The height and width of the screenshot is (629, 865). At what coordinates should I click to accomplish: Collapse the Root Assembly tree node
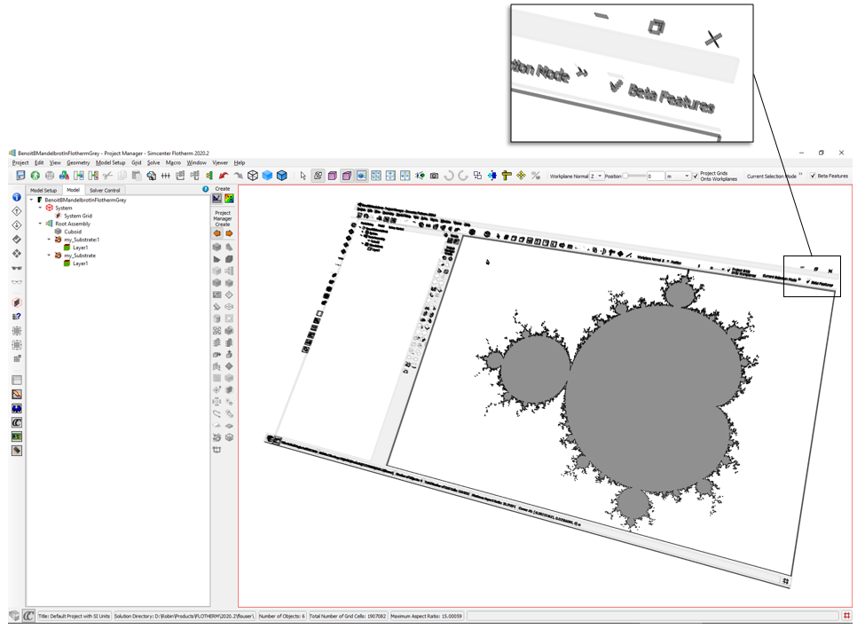click(x=40, y=224)
